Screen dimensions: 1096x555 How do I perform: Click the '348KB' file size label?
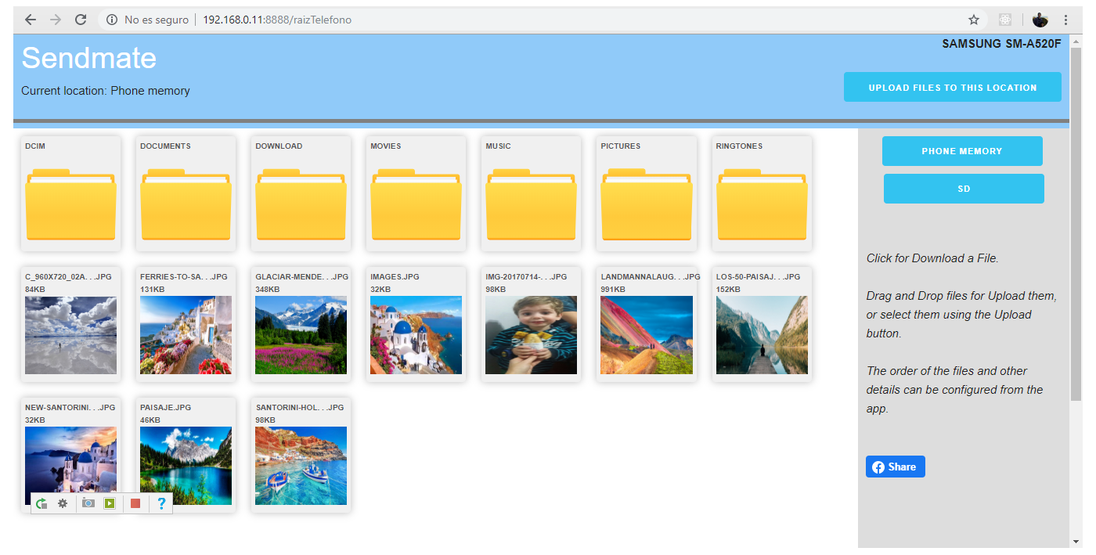(x=267, y=290)
